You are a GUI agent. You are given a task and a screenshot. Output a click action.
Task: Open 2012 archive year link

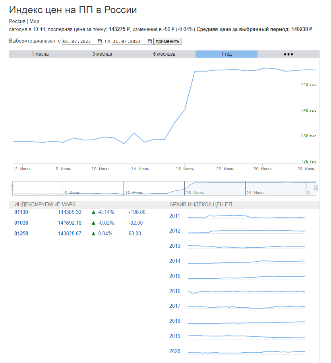(x=174, y=231)
